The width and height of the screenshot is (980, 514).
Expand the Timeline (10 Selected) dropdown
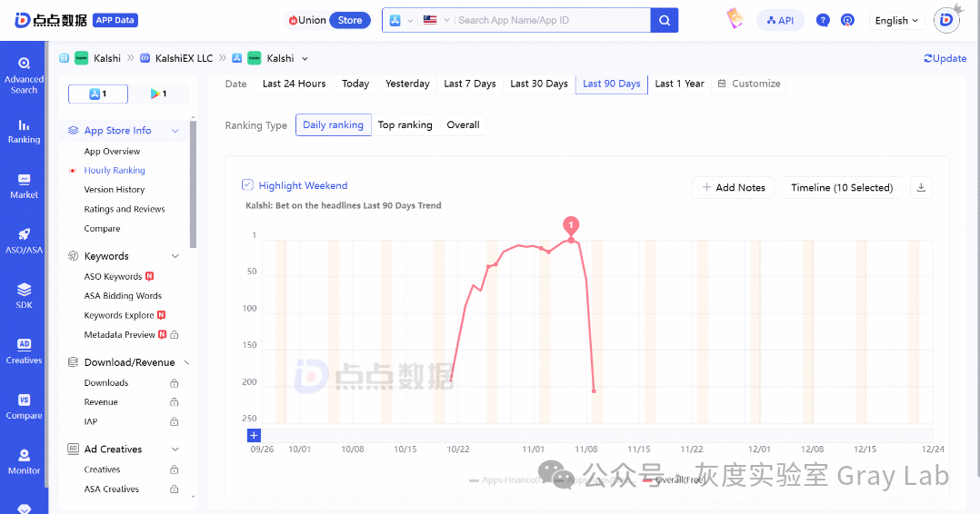click(842, 187)
